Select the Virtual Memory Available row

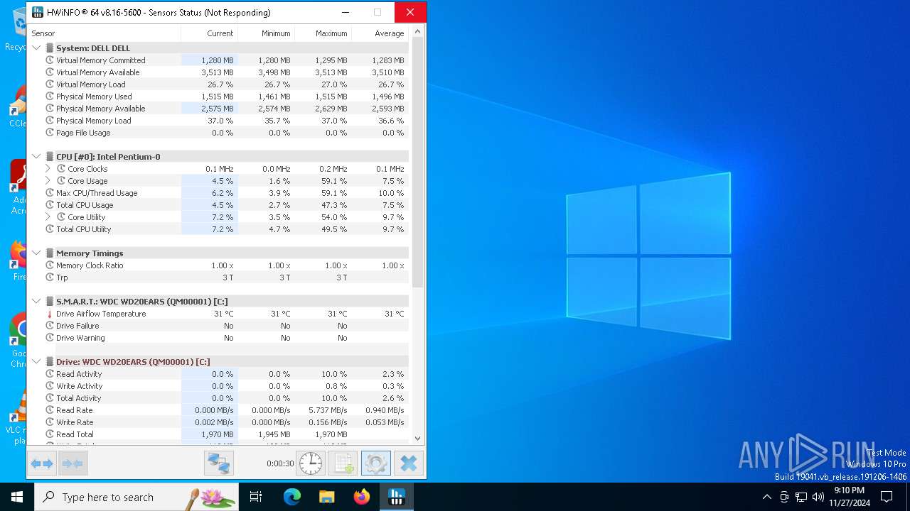point(218,72)
